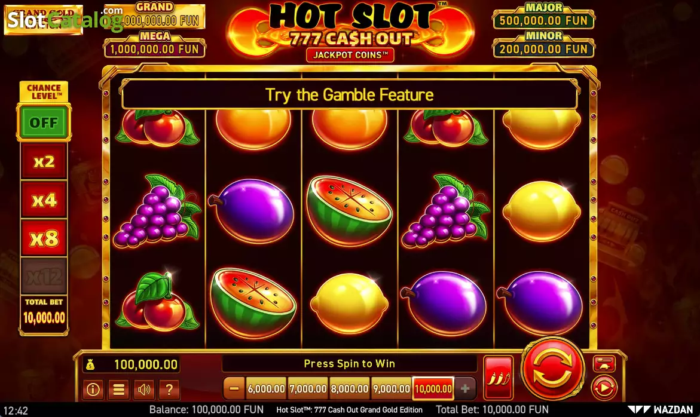Choose the 9,000.00 bet value
The width and height of the screenshot is (700, 417).
coord(391,388)
